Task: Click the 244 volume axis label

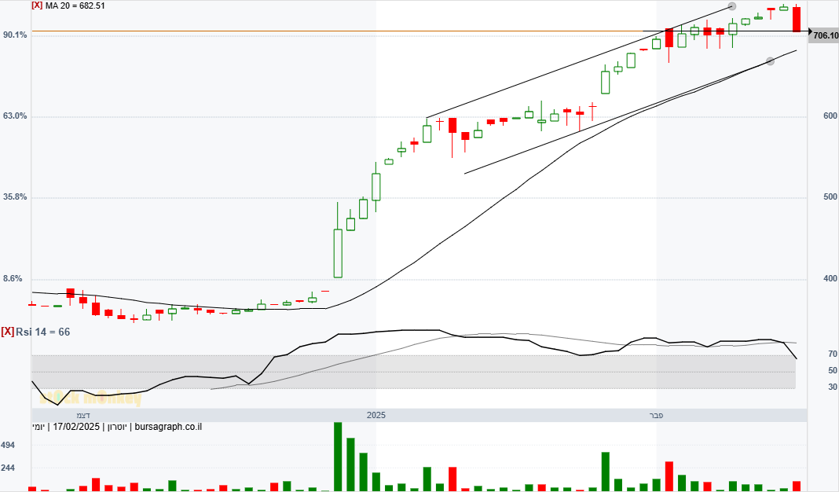Action: click(x=8, y=468)
